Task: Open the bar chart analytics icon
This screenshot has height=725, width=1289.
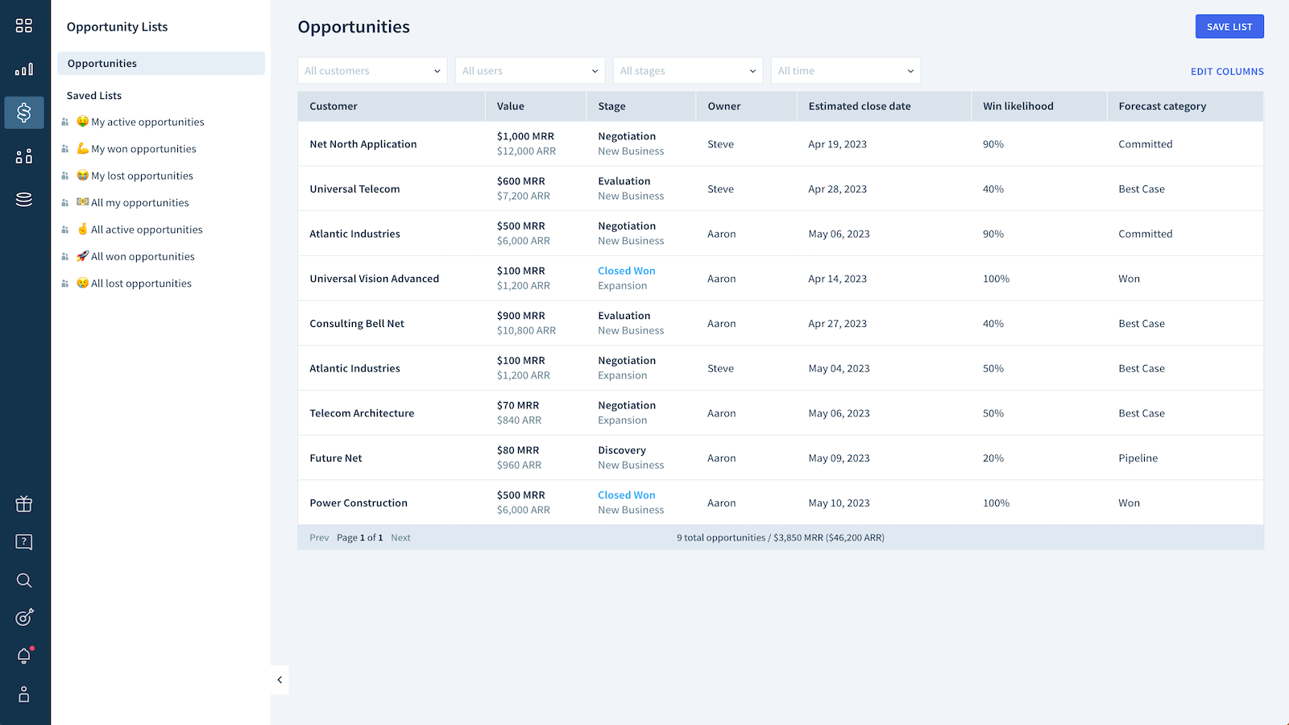Action: coord(24,69)
